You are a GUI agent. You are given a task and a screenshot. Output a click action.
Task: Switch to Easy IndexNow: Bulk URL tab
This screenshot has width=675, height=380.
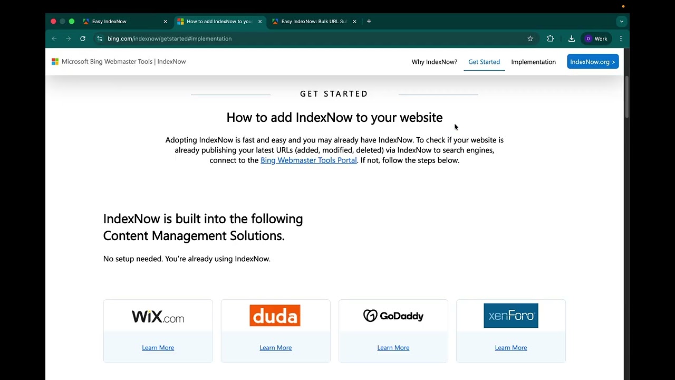[314, 22]
